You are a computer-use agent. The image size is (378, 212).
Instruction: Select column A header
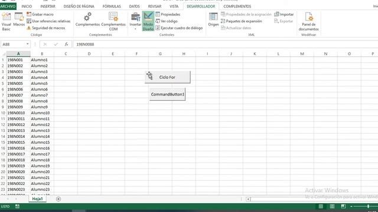point(18,54)
